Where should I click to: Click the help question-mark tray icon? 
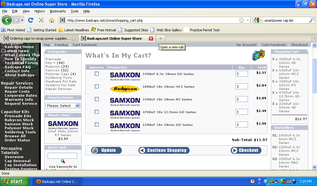[252, 181]
